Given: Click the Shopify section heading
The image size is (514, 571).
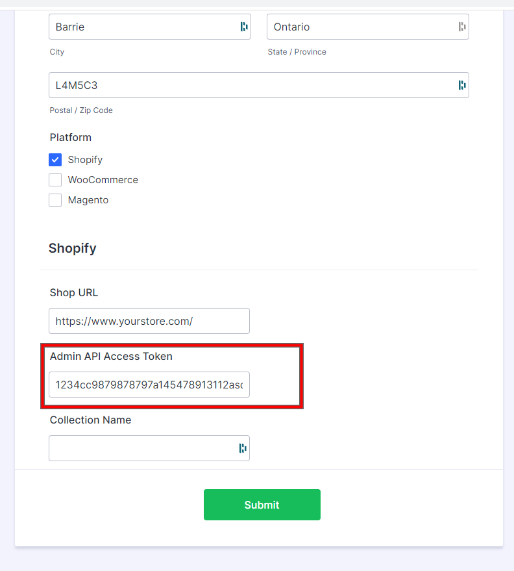Looking at the screenshot, I should 73,248.
